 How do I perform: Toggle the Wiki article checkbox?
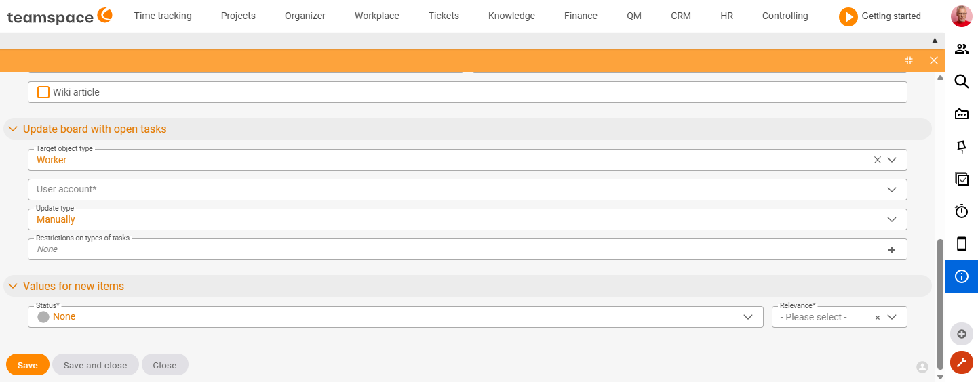tap(43, 92)
